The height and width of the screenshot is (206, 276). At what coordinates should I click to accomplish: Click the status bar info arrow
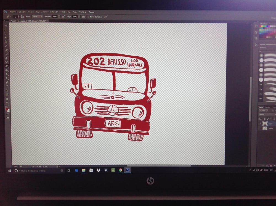coord(57,167)
